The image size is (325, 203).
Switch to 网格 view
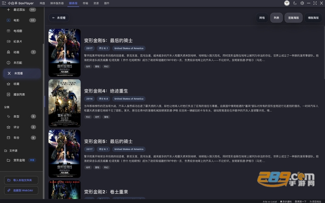point(262,18)
